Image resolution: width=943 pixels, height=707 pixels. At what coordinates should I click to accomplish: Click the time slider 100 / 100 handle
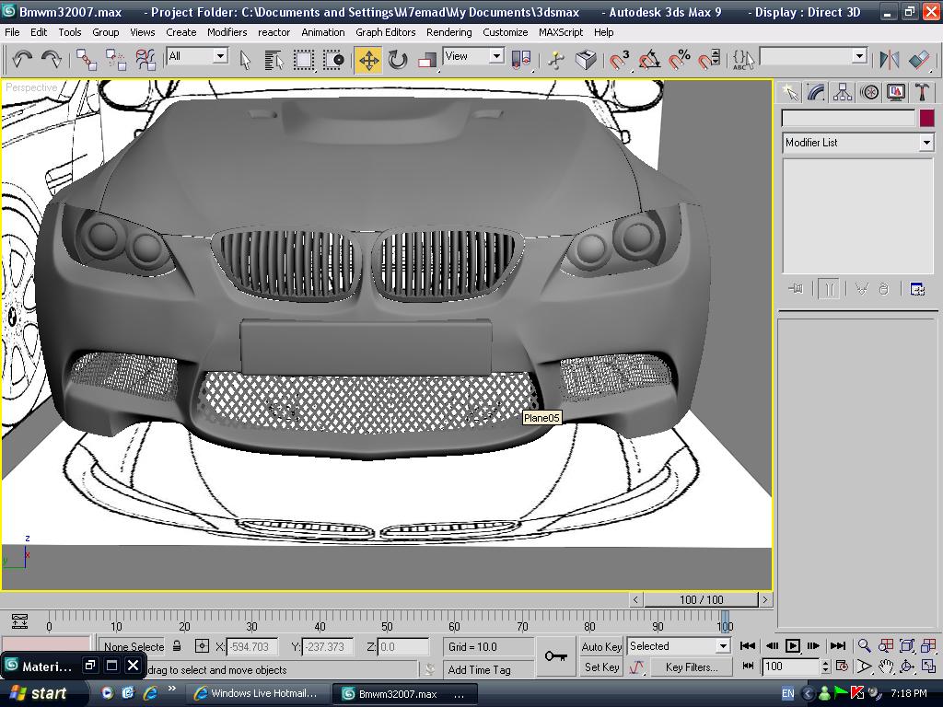coord(701,599)
